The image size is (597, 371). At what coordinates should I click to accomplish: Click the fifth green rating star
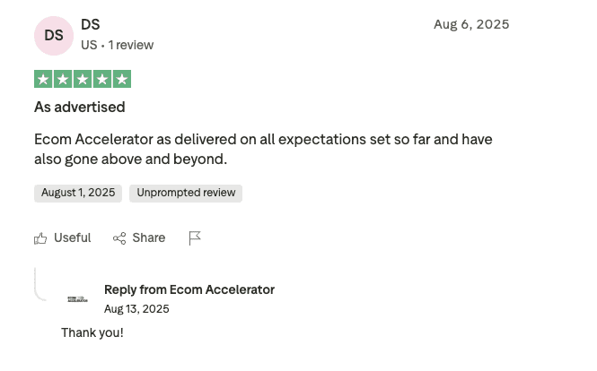[x=122, y=79]
